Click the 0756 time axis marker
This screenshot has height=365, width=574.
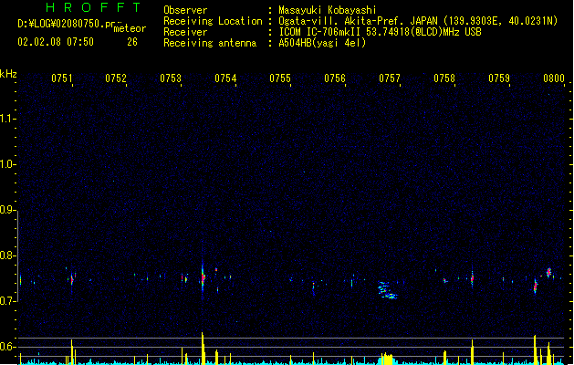click(335, 78)
